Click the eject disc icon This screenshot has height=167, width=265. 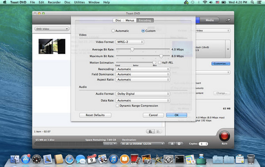[x=172, y=144]
